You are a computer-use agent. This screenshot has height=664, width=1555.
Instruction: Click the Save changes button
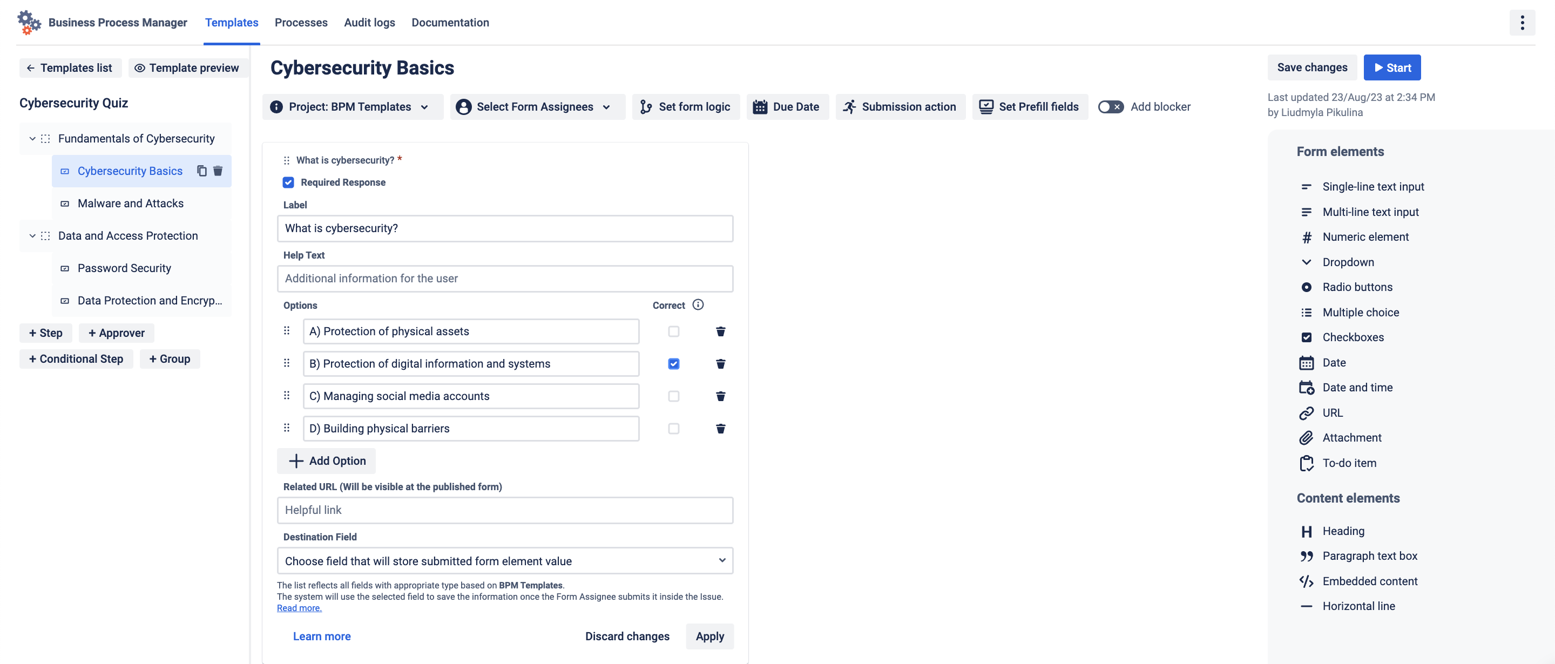pos(1311,67)
